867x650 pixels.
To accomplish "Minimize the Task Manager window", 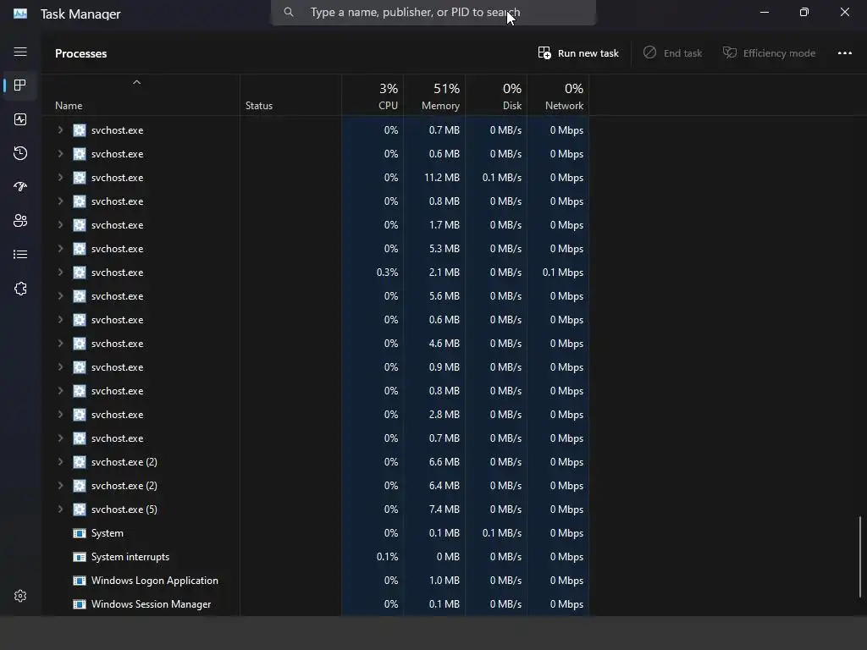I will pyautogui.click(x=765, y=12).
